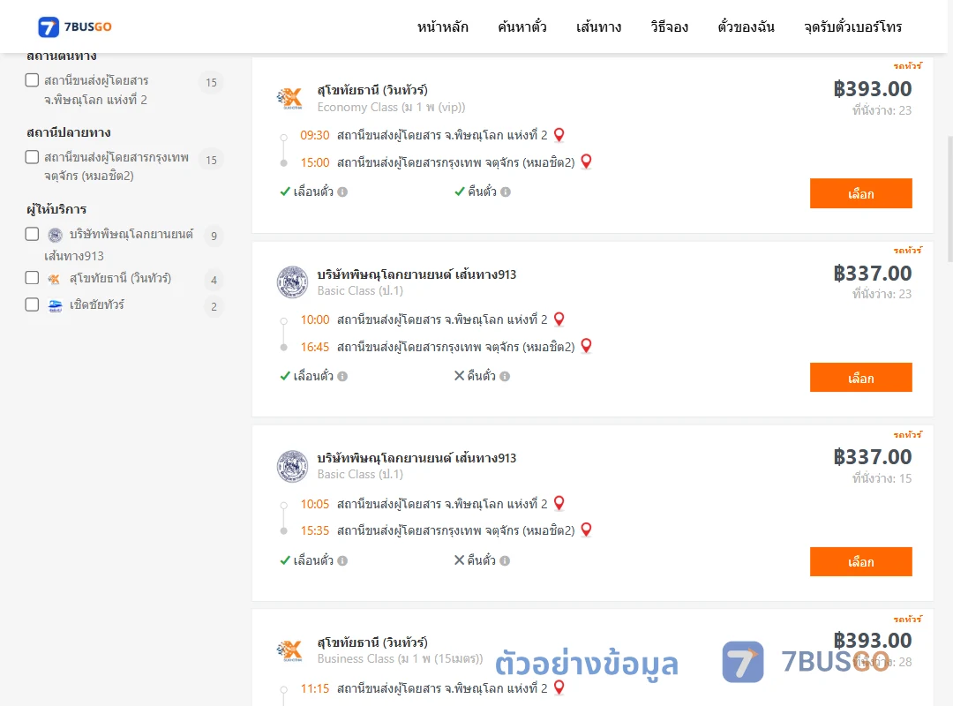Show คืนตั๋ว info icon on 09:30 trip
The height and width of the screenshot is (706, 953).
[x=506, y=192]
